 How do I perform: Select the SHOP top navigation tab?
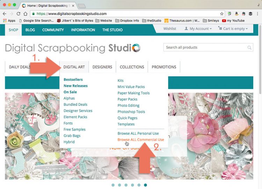pos(13,30)
